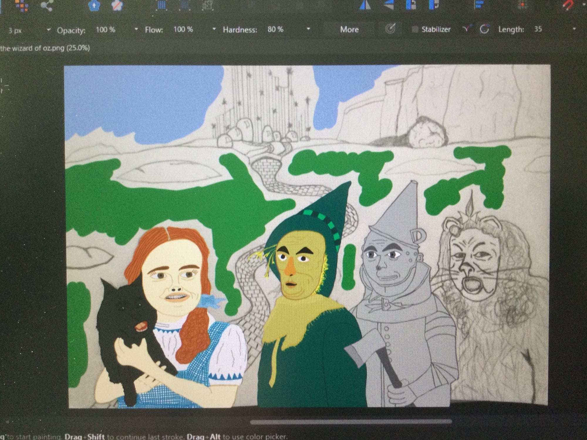The image size is (587, 440).
Task: Open the Flow value dropdown arrow
Action: point(214,29)
